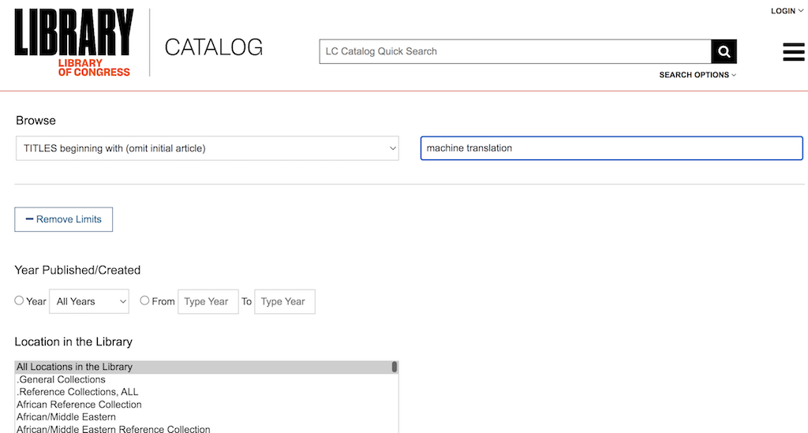Image resolution: width=808 pixels, height=433 pixels.
Task: Select the From year range radio button
Action: [x=144, y=300]
